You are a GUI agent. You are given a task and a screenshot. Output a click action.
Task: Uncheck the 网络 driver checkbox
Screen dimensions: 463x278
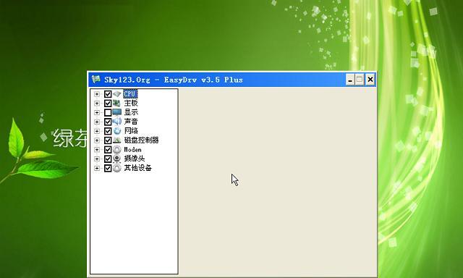click(x=108, y=131)
